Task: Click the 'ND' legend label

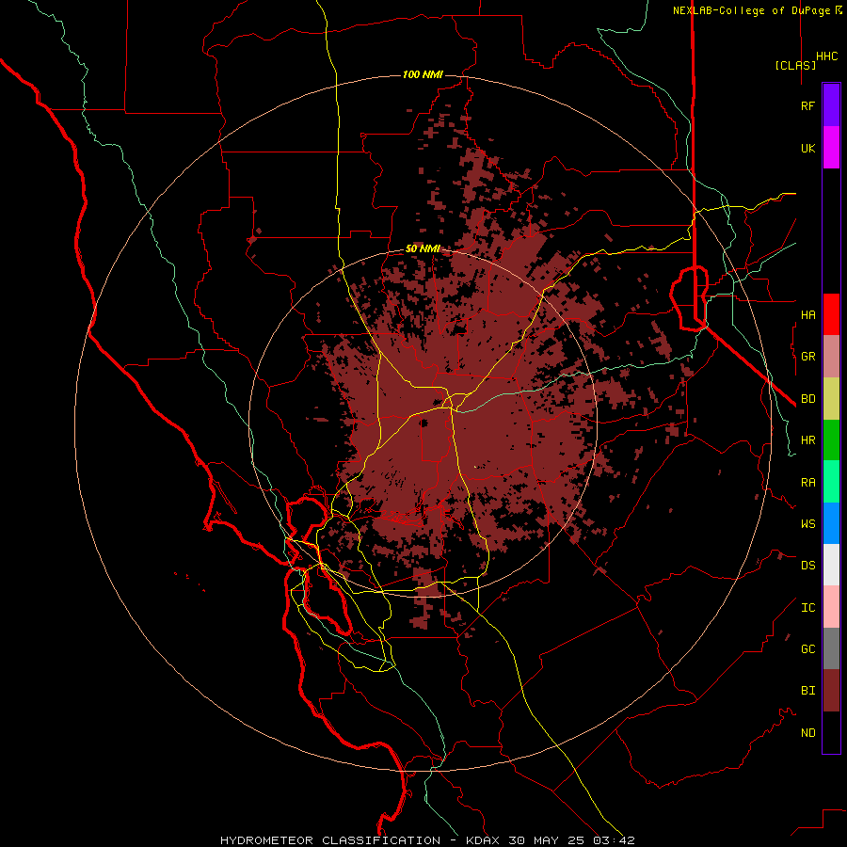Action: click(x=807, y=732)
